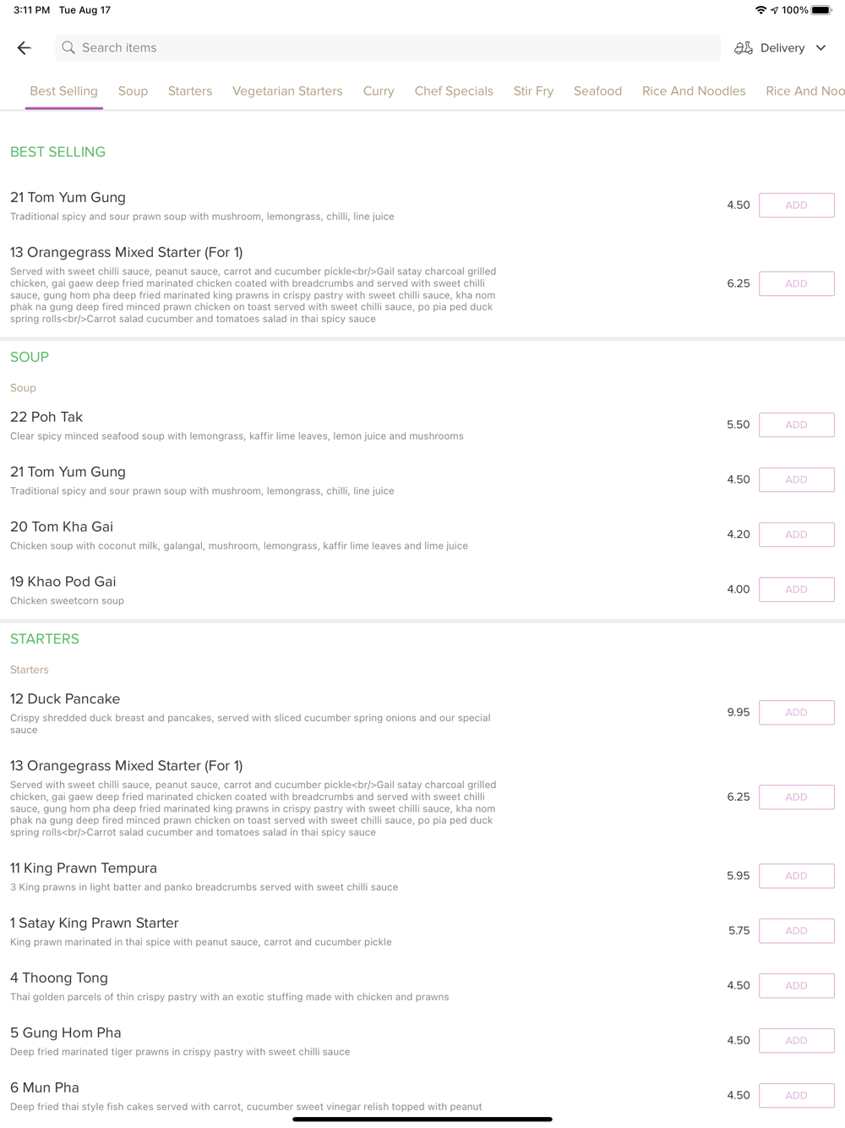Open the Stir Fry tab

533,91
